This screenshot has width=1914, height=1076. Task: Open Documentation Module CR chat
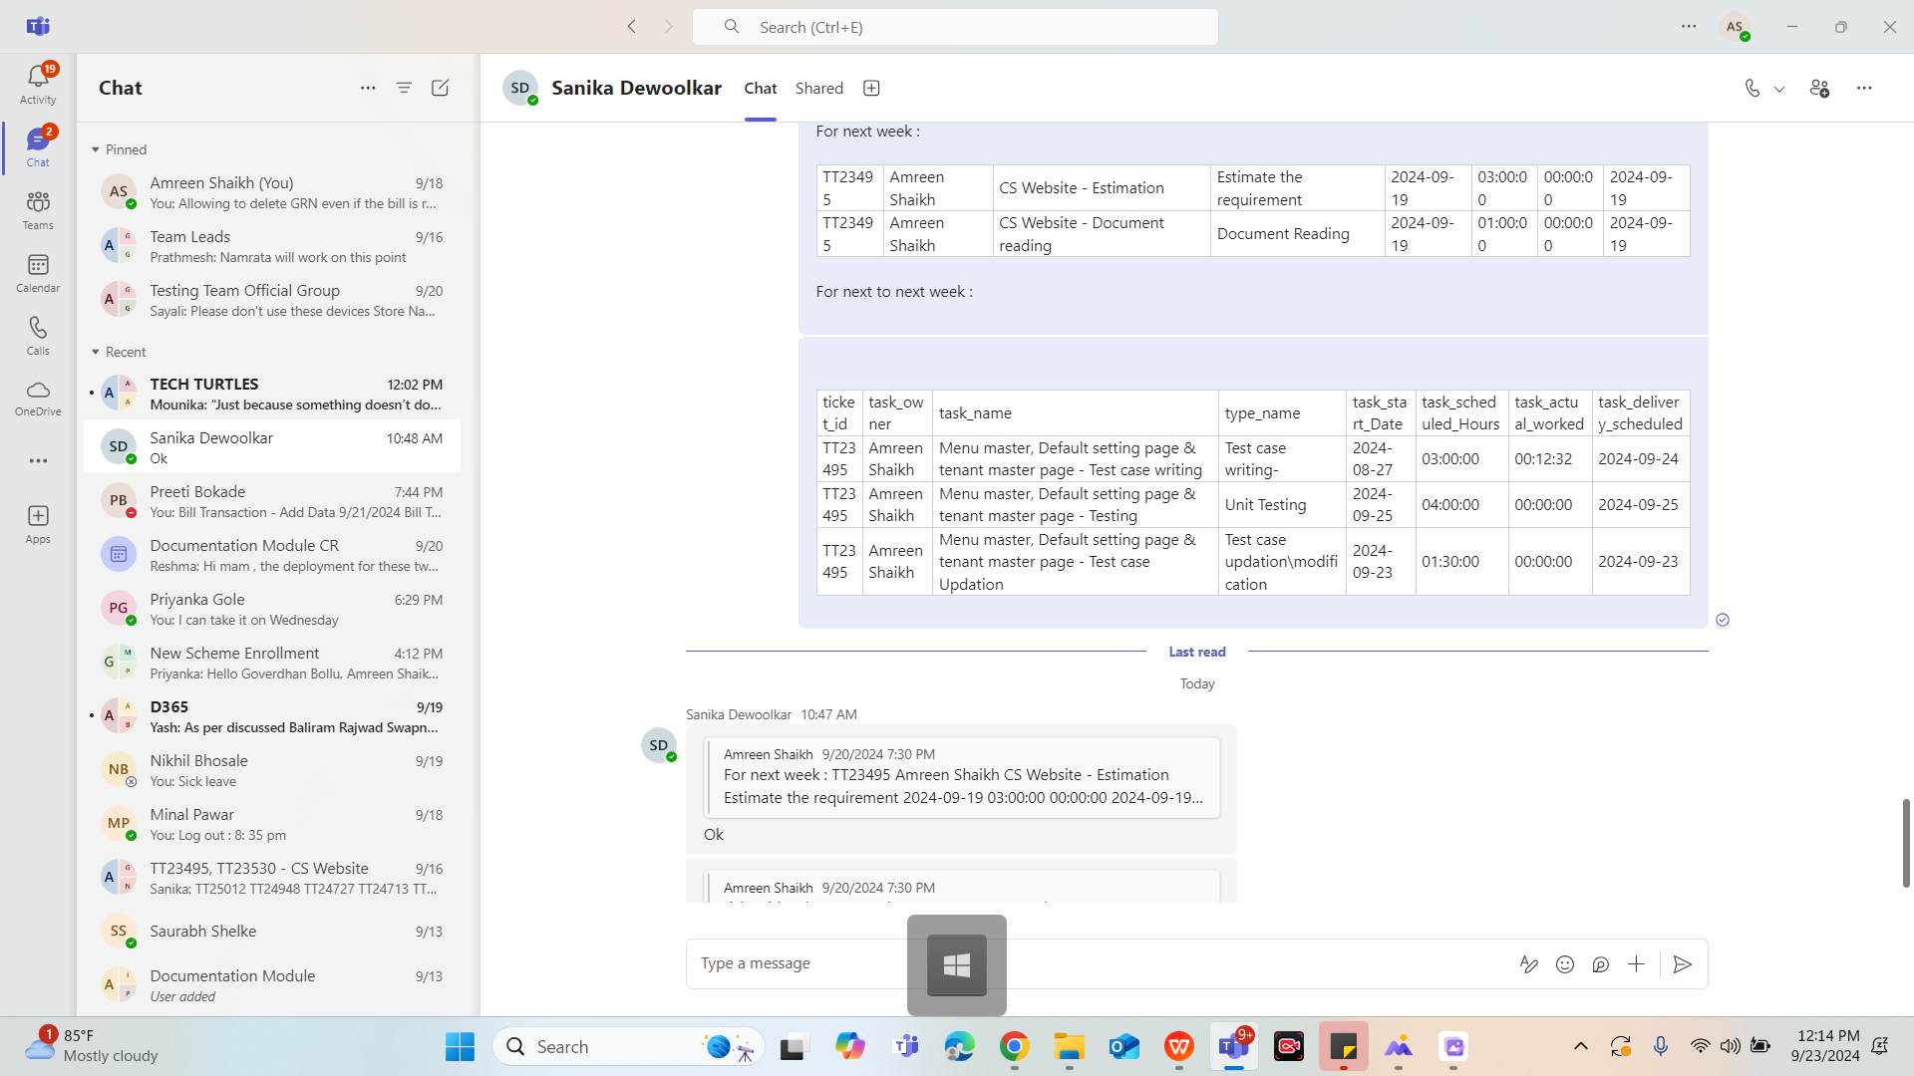[271, 555]
